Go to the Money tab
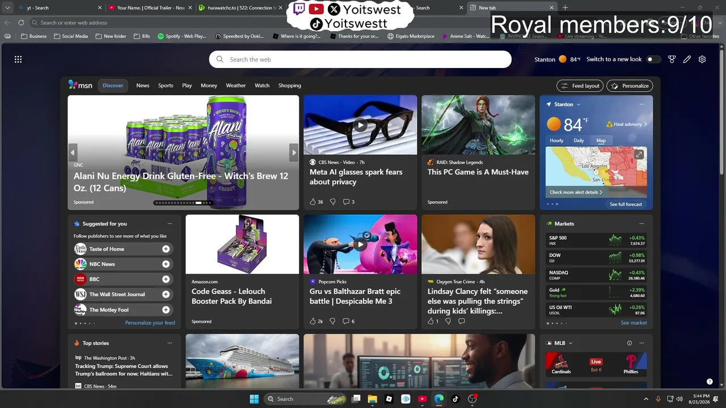 [x=209, y=86]
